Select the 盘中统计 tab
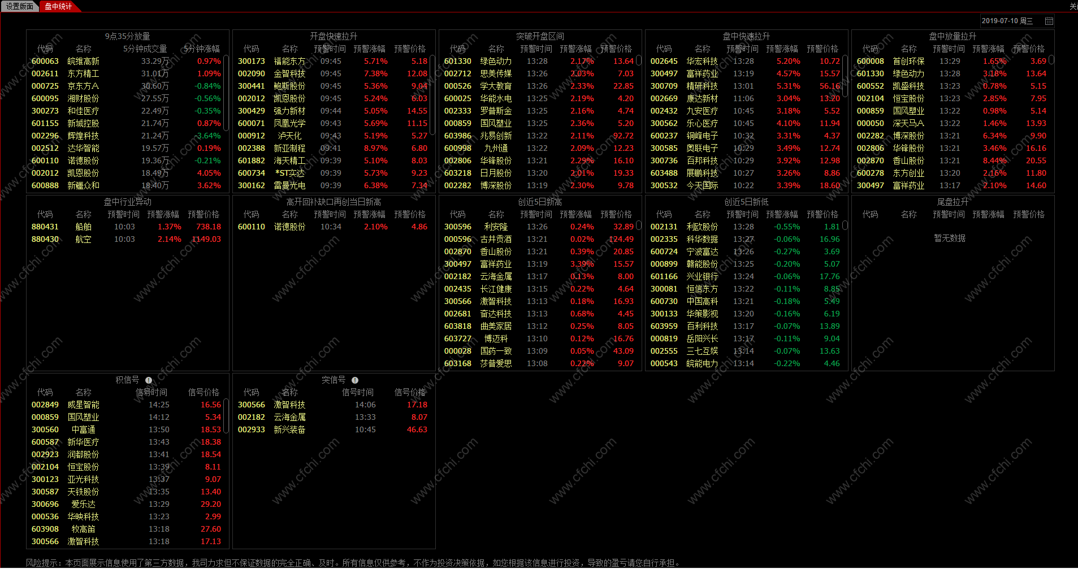 (58, 6)
